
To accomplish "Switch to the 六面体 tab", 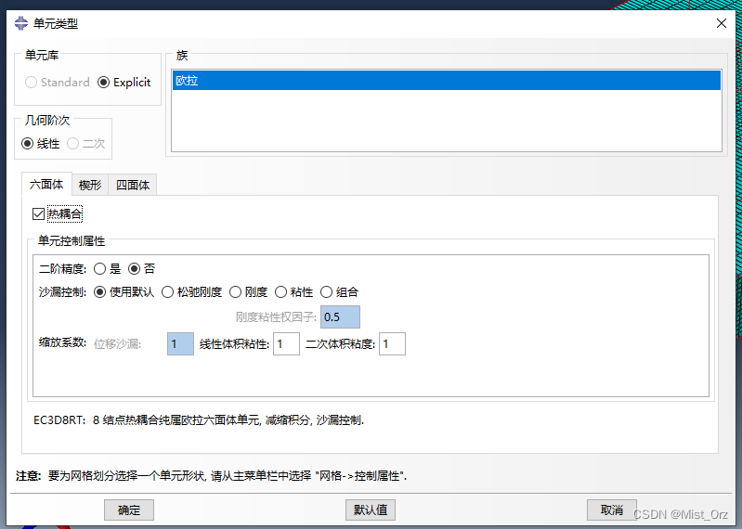I will click(x=46, y=185).
